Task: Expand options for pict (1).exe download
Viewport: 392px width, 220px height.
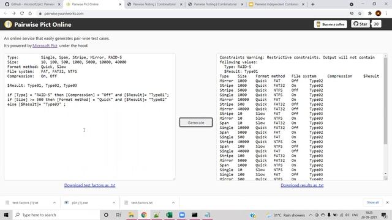Action: tap(114, 202)
